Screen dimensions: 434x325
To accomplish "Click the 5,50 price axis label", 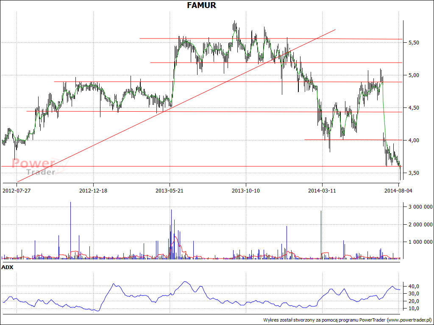I will click(x=414, y=43).
